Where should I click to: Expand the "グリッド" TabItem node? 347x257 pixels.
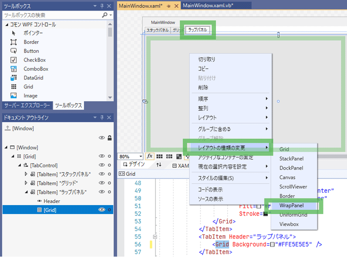26,183
